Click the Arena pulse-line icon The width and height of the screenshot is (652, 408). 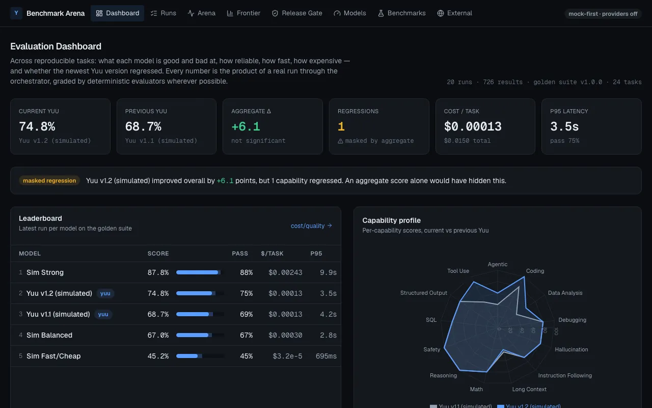click(x=191, y=13)
